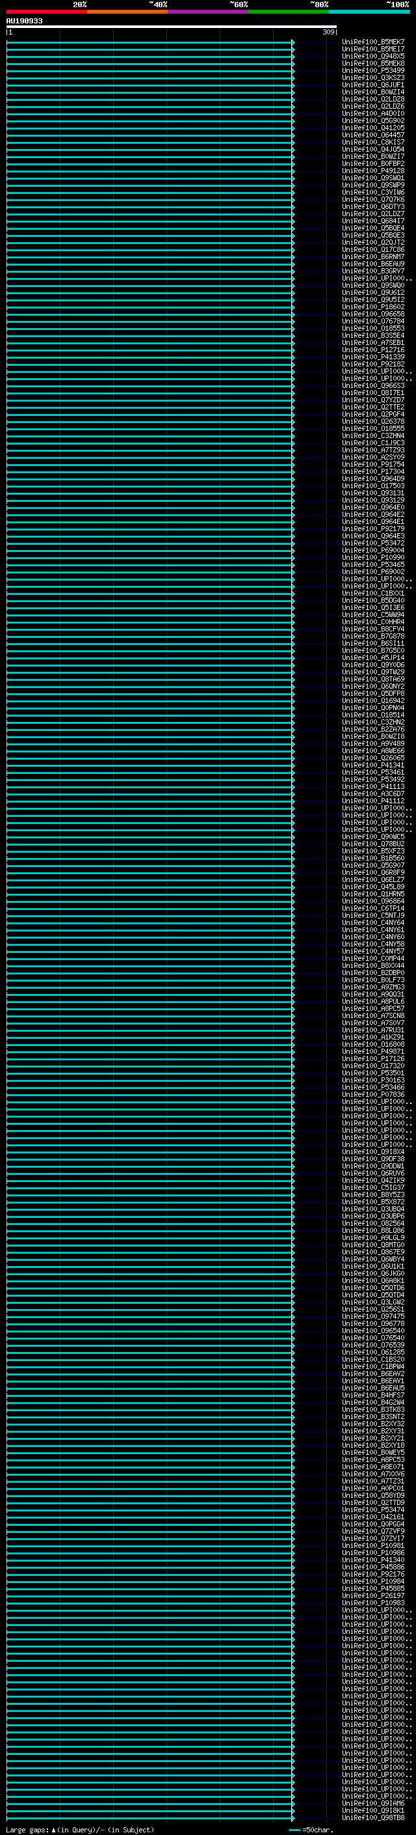Screen dimensions: 416x1835
Task: Select hit label UniRef100_C0HHR4
Action: 373,622
